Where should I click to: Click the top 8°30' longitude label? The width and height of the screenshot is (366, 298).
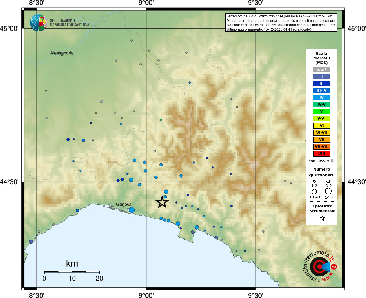point(36,3)
